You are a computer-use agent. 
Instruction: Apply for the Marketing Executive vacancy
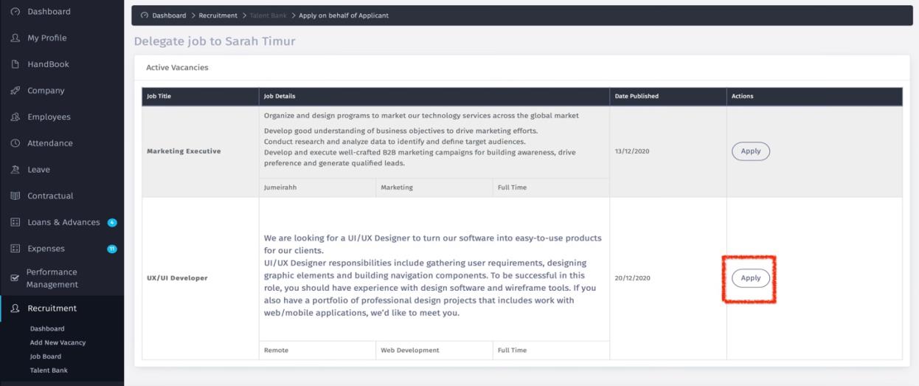(750, 151)
